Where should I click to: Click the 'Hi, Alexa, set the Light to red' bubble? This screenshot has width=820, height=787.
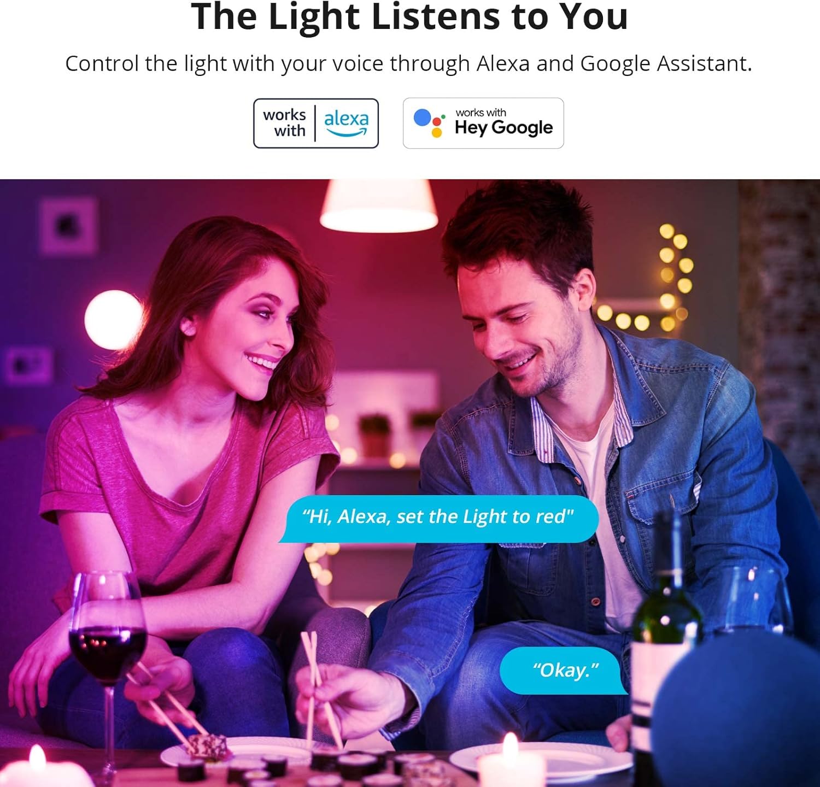pyautogui.click(x=438, y=519)
